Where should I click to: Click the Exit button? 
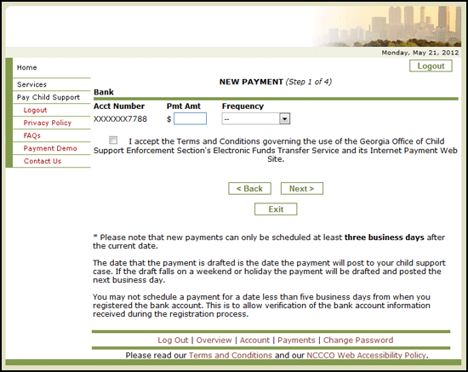pos(276,209)
